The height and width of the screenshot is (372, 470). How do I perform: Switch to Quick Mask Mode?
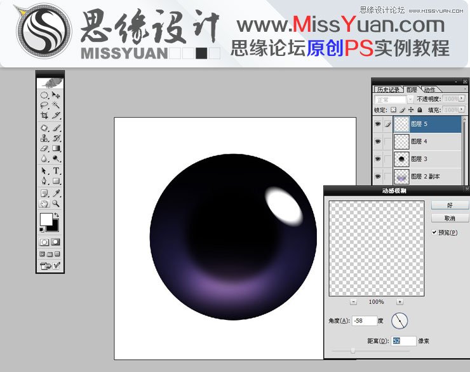[x=55, y=242]
